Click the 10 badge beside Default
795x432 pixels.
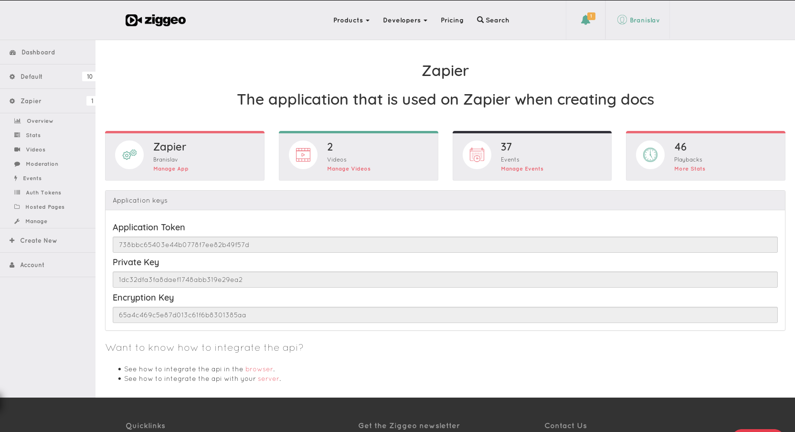pyautogui.click(x=89, y=76)
